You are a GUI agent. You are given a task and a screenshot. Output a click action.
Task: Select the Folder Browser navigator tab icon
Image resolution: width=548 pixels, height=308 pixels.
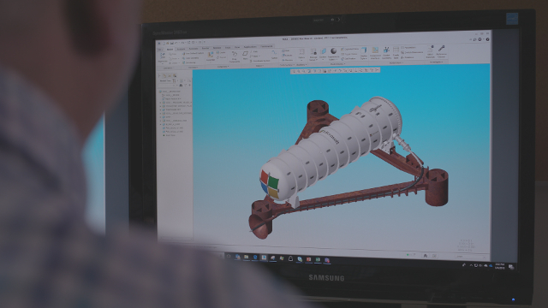(x=165, y=75)
